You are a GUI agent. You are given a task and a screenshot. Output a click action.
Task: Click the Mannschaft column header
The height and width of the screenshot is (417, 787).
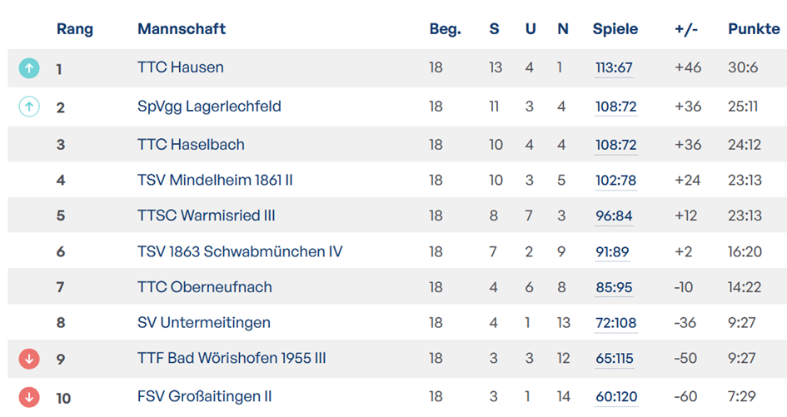tap(182, 29)
